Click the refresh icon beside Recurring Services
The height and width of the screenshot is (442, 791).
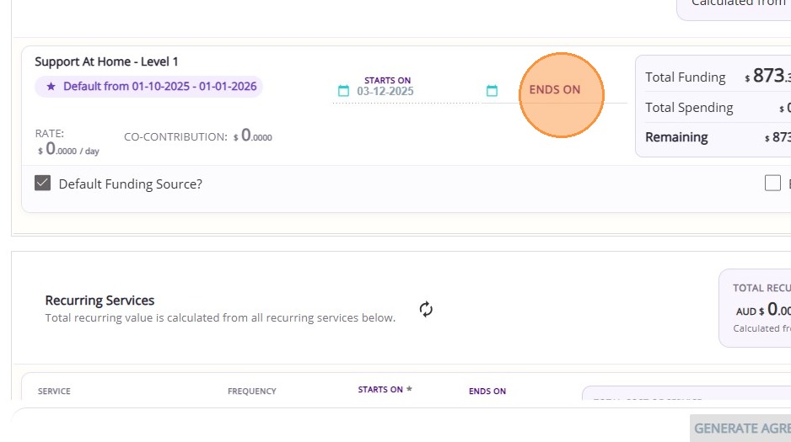[426, 309]
